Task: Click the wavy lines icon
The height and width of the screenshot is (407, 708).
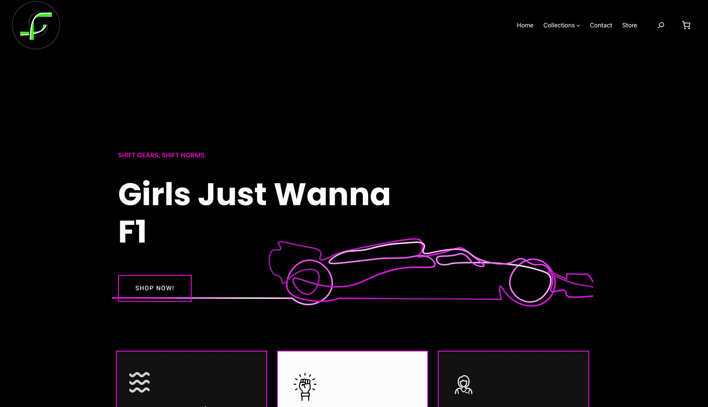Action: click(139, 382)
